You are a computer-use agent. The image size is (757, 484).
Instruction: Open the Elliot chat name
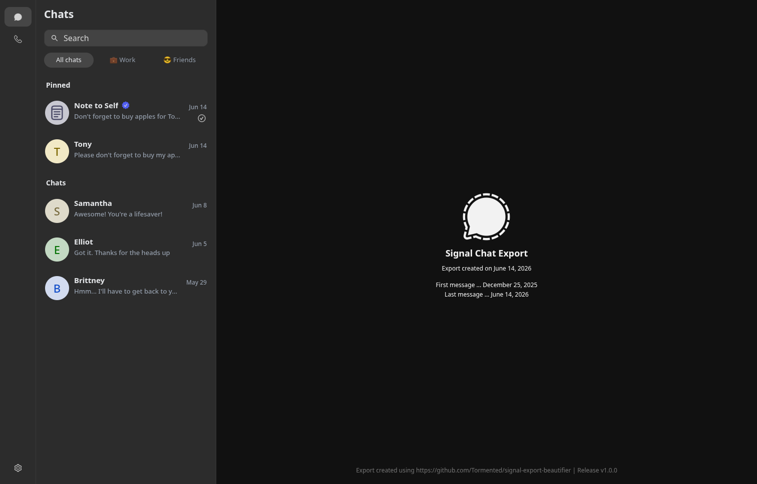[x=84, y=242]
